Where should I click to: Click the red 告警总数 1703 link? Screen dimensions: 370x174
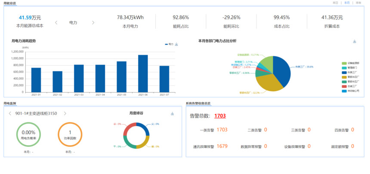click(220, 116)
